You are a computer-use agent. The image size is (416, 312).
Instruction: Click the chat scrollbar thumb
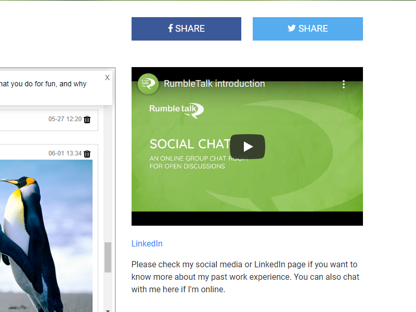108,257
